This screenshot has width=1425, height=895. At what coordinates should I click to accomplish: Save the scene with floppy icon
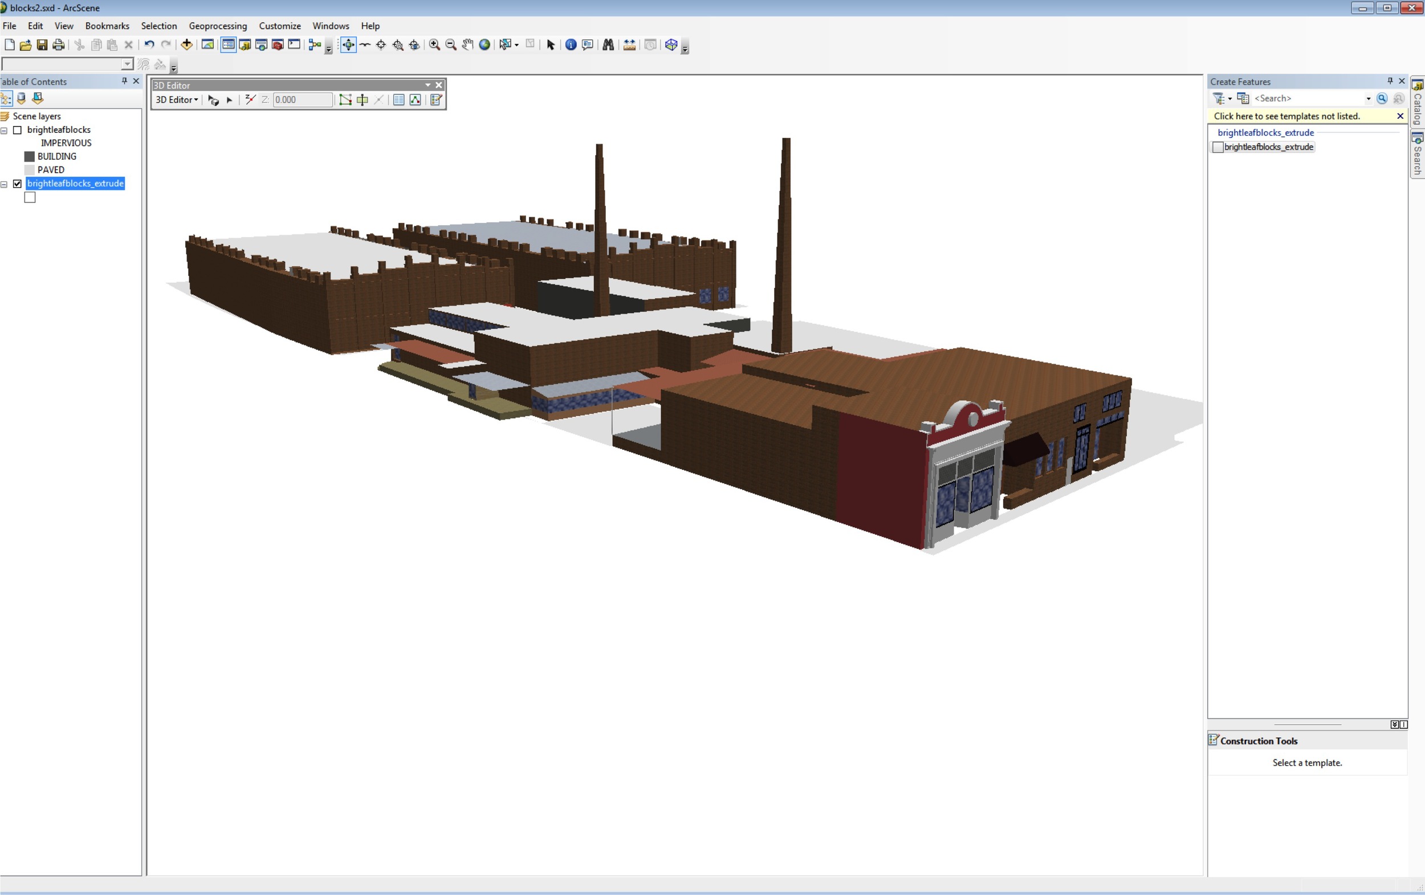pyautogui.click(x=42, y=45)
